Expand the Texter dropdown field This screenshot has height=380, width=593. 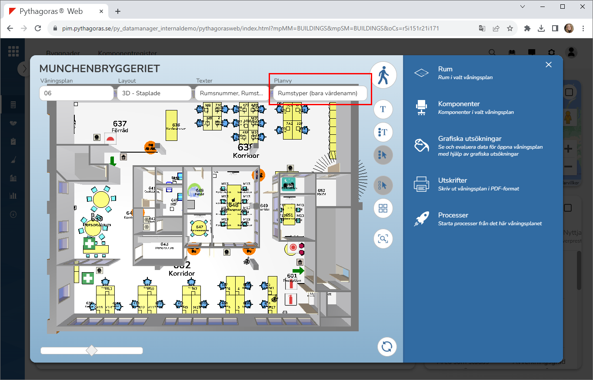click(232, 93)
